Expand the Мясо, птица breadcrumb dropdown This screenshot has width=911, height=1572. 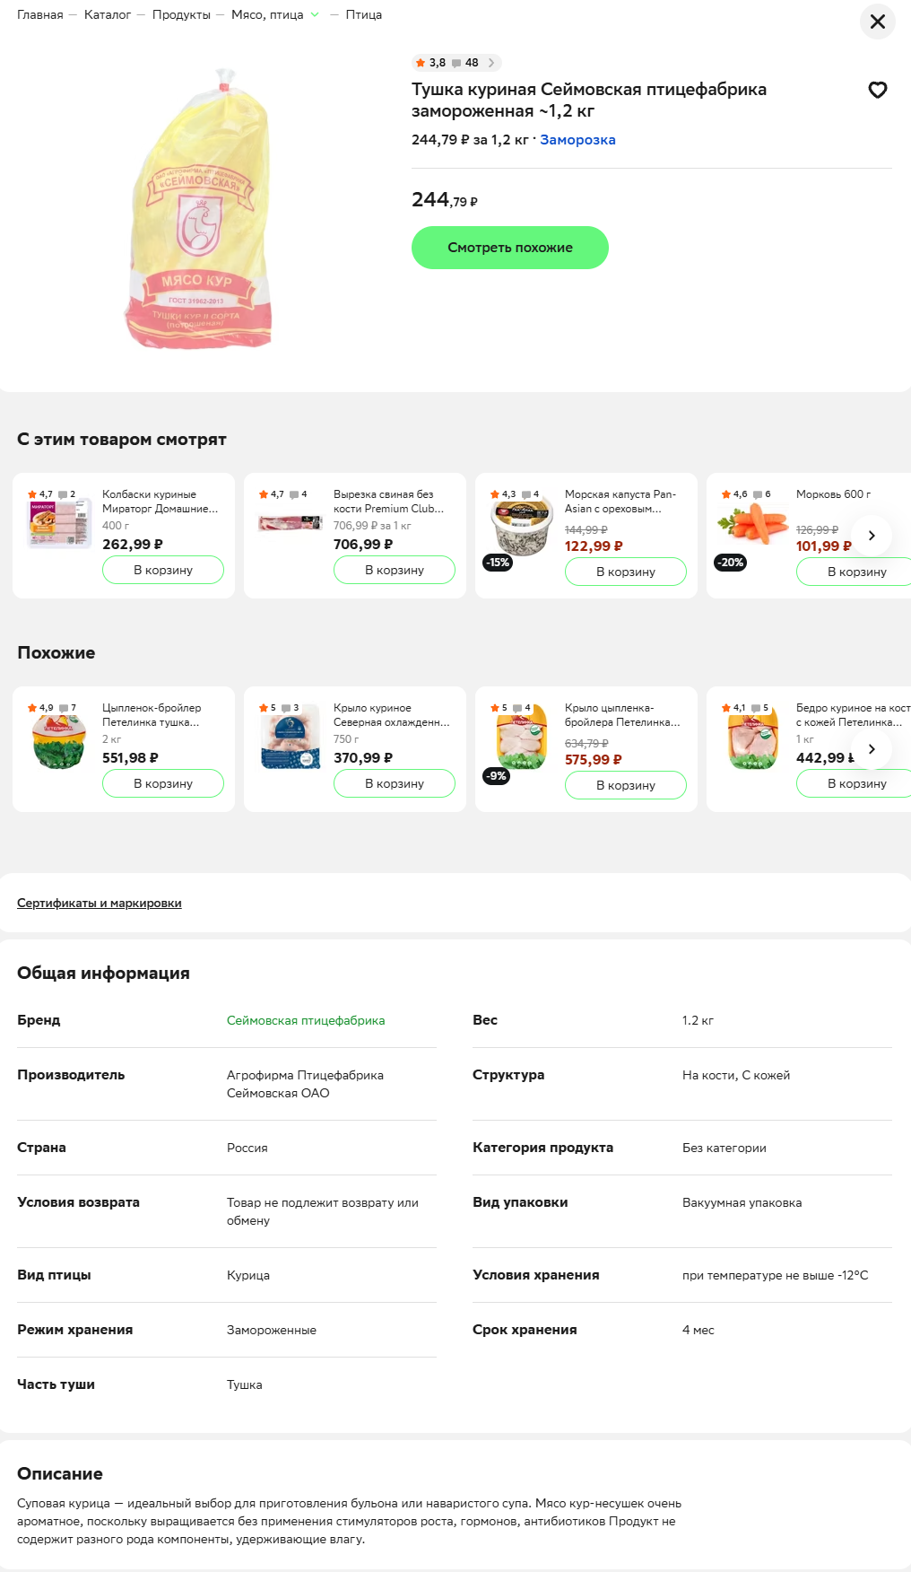pyautogui.click(x=315, y=14)
